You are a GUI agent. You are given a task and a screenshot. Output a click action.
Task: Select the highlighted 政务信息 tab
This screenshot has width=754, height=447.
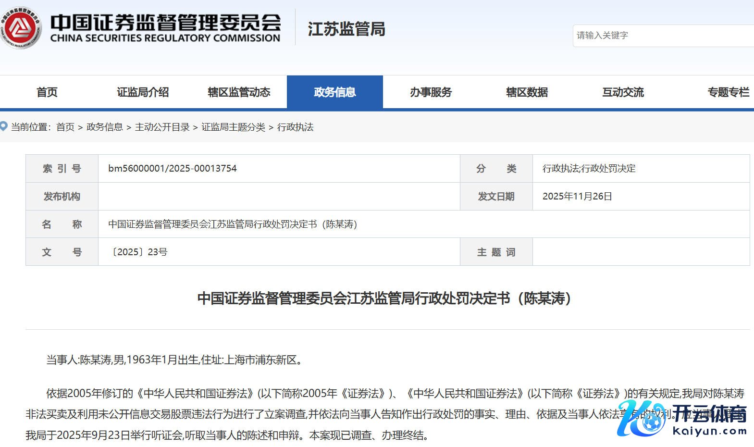[x=335, y=92]
